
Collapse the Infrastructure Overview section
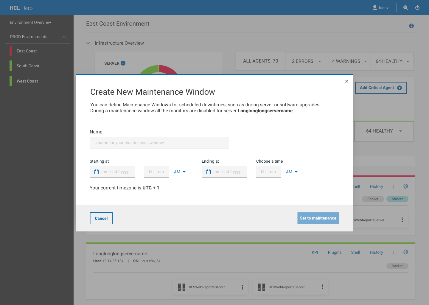coord(88,43)
